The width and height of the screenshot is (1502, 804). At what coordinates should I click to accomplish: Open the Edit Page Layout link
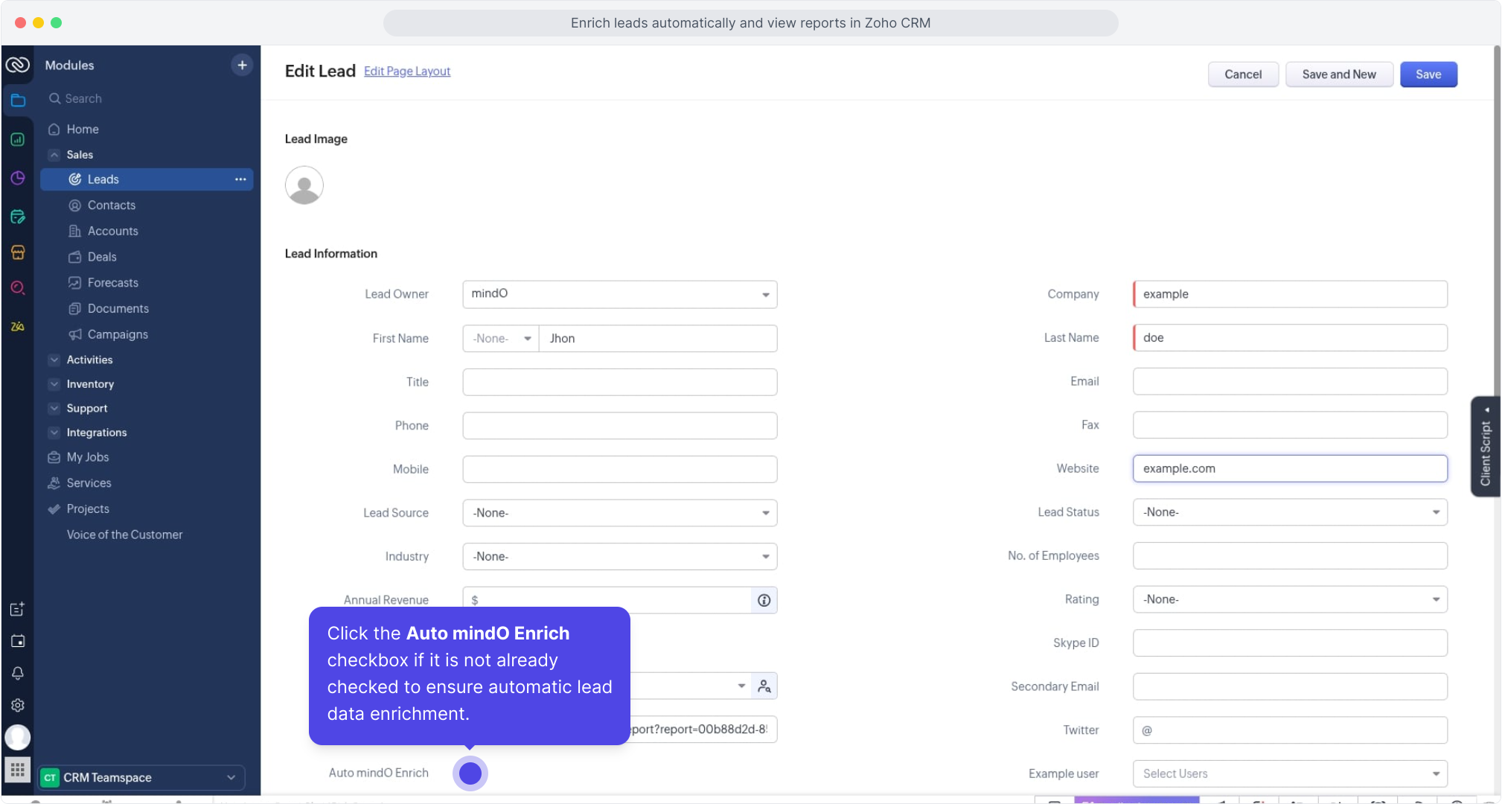407,71
